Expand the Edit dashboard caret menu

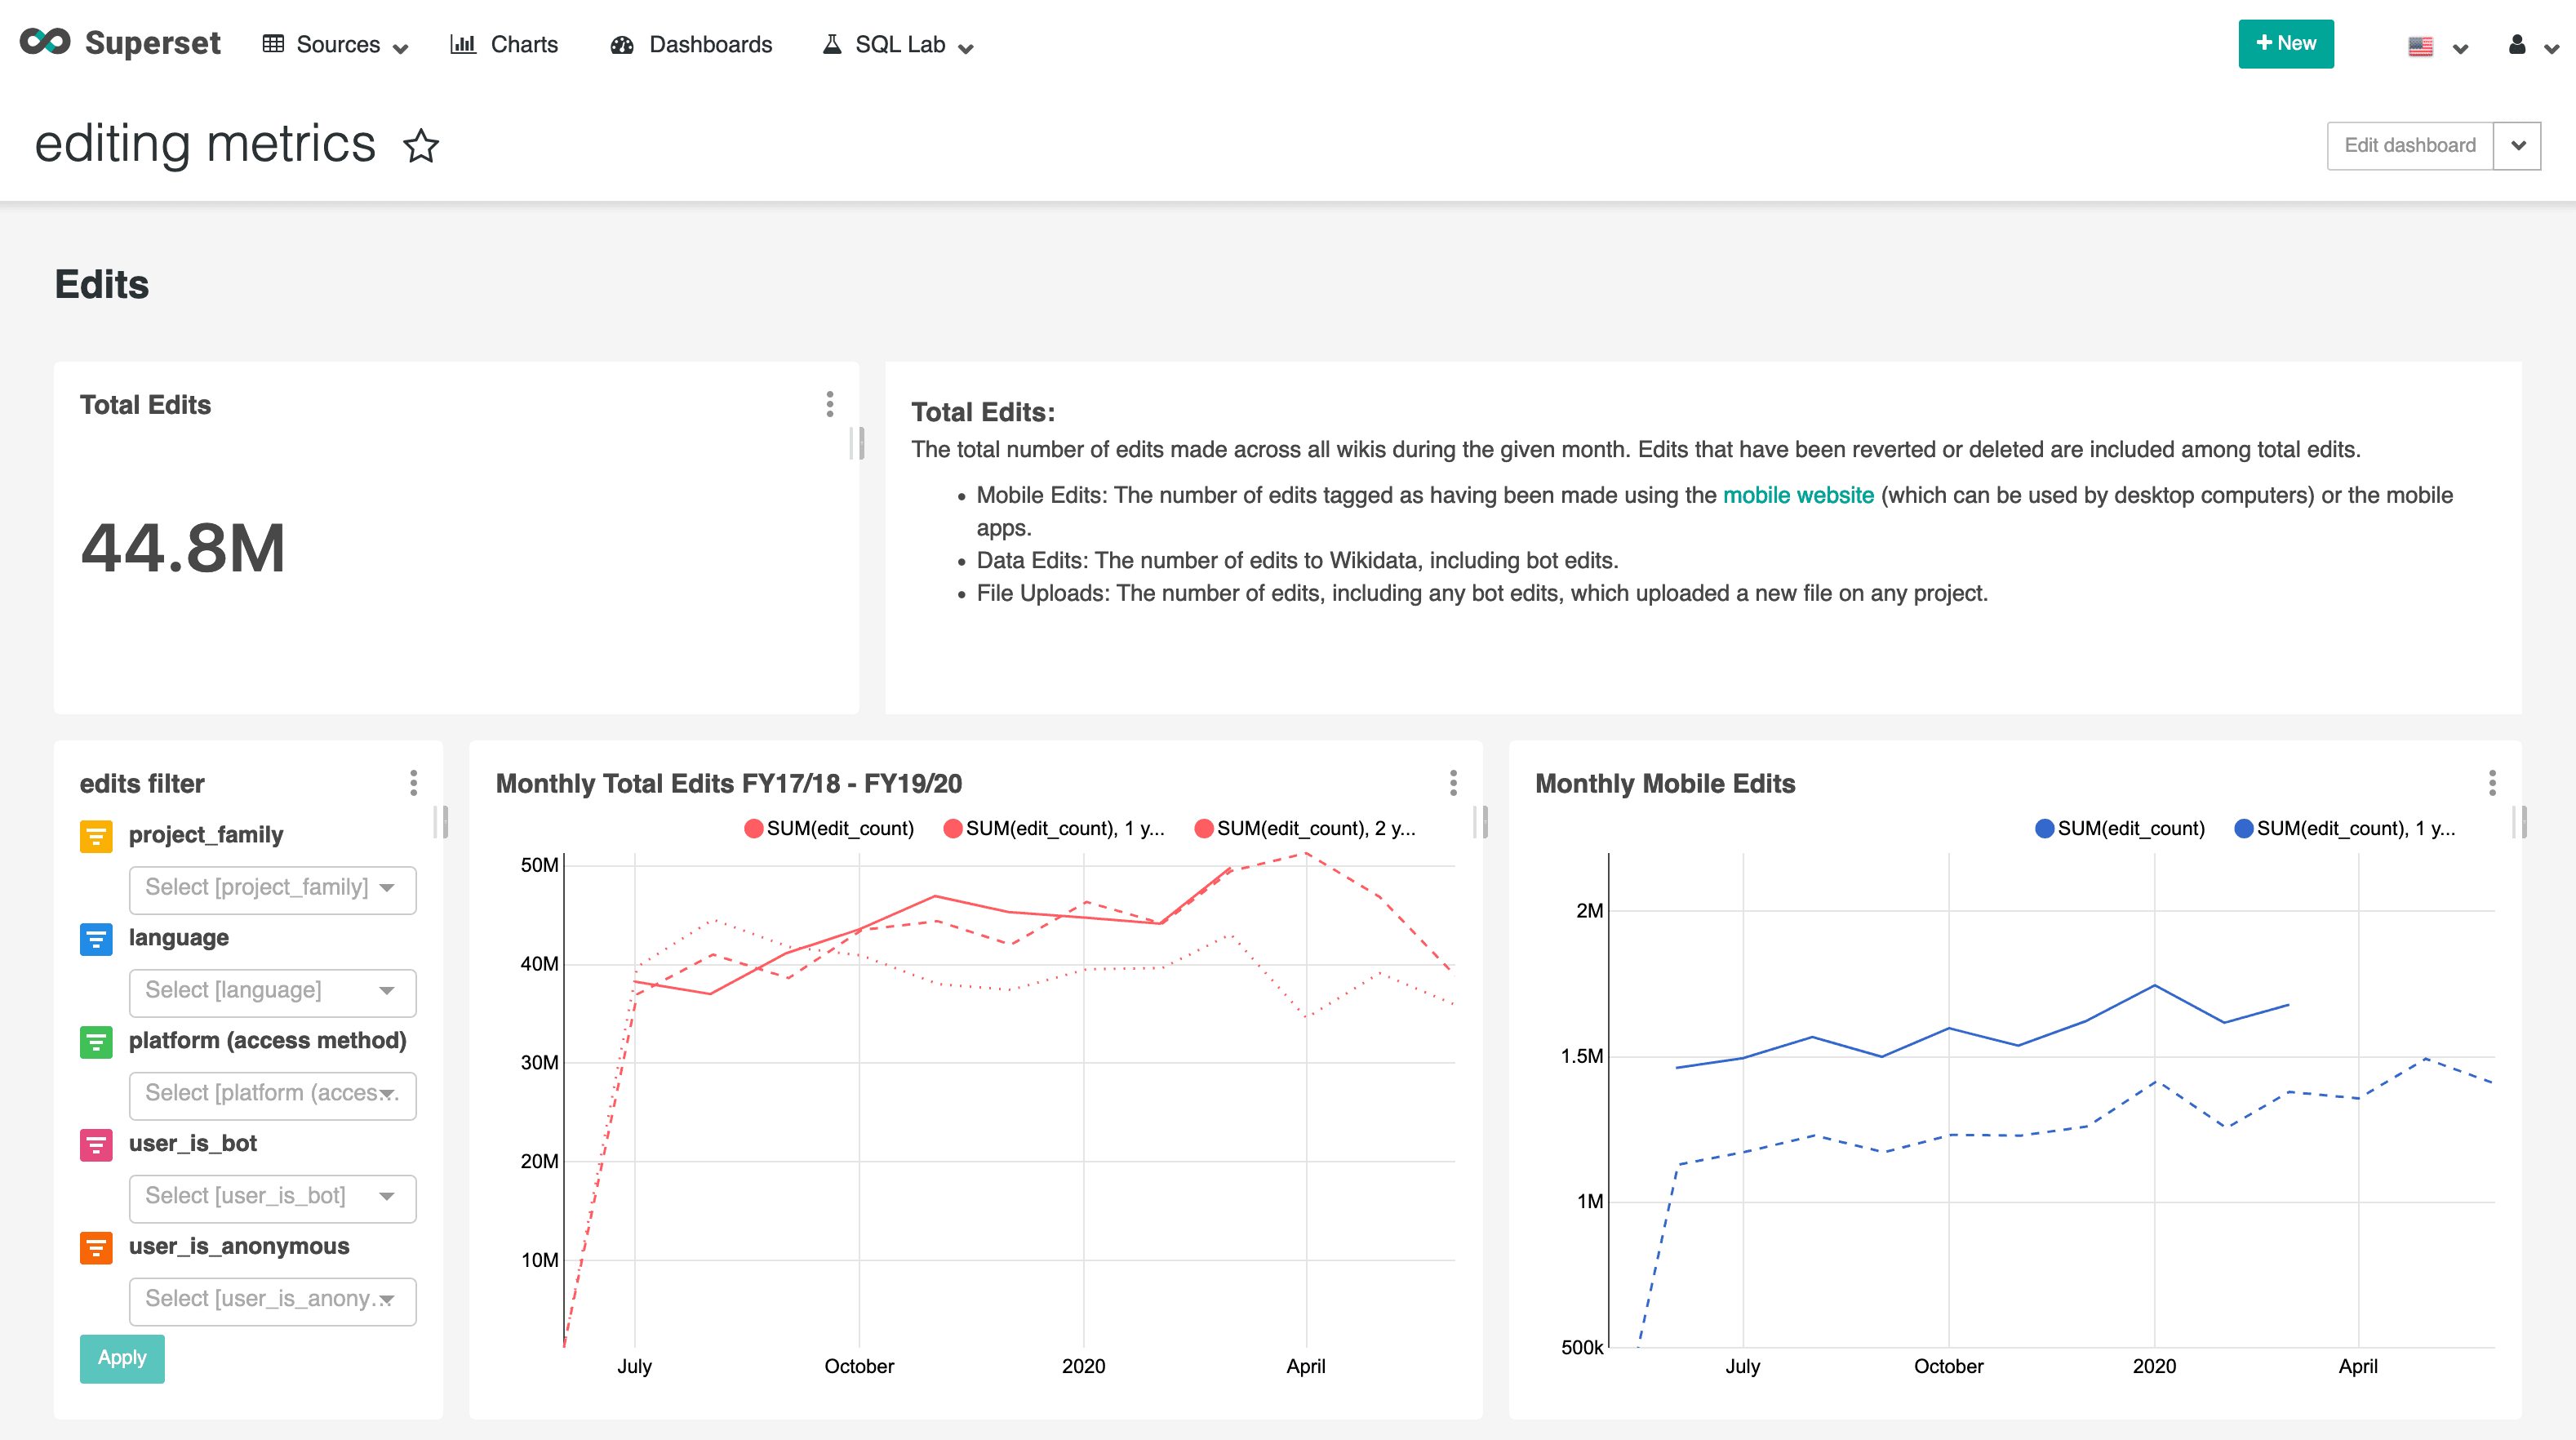2519,145
